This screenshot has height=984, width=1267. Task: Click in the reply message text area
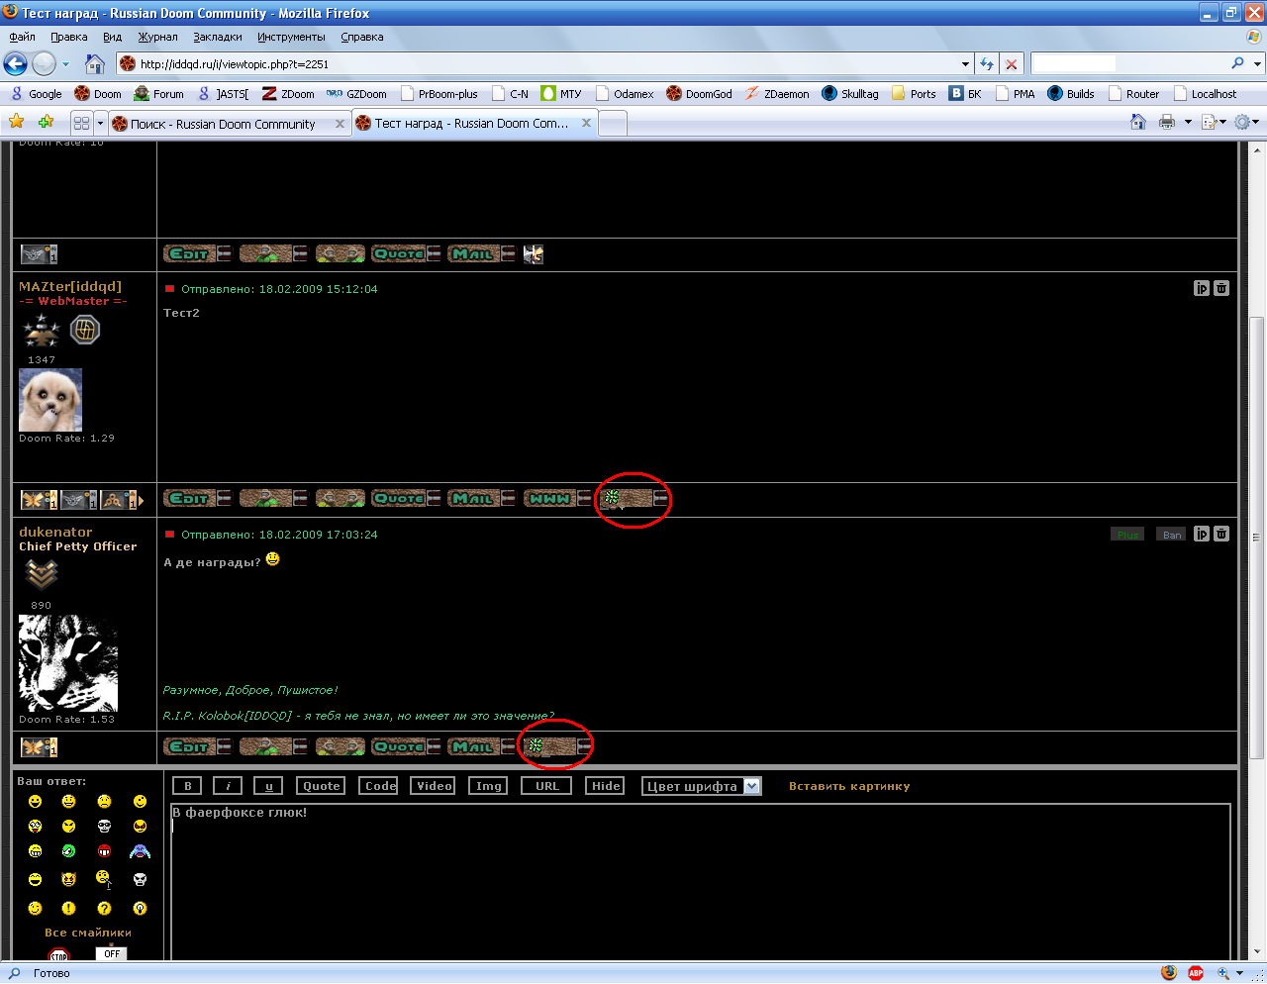(x=693, y=881)
